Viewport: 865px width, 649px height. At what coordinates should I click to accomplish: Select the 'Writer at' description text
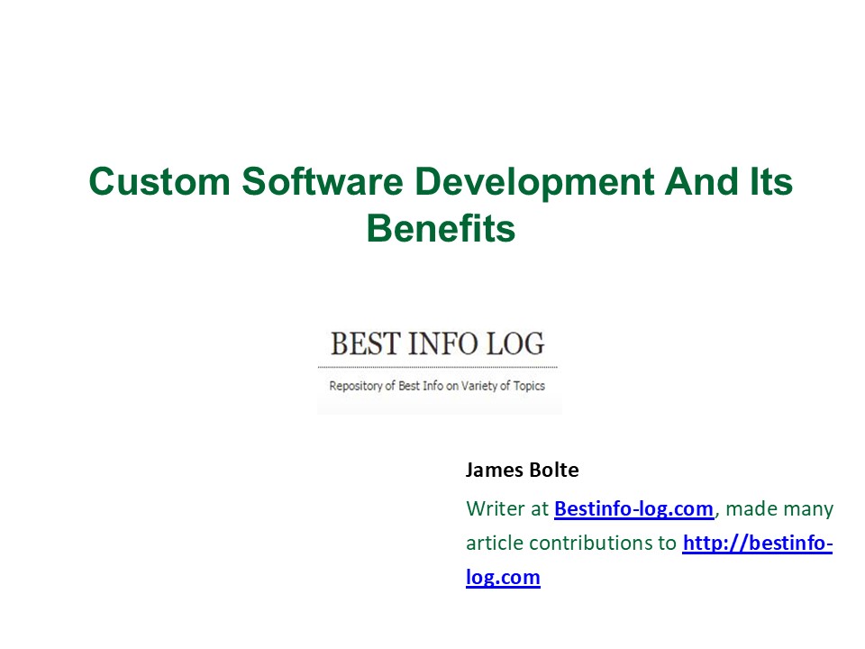pos(505,508)
